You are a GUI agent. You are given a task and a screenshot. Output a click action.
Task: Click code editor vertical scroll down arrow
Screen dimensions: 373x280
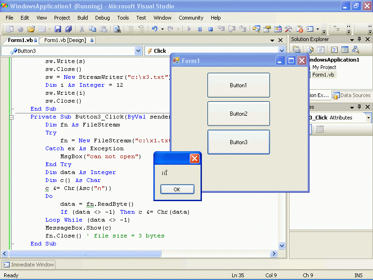click(x=282, y=246)
